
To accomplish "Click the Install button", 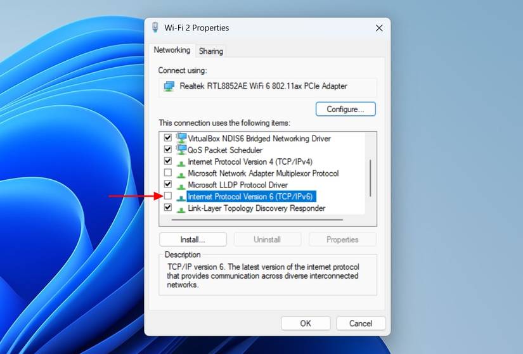I will (193, 239).
